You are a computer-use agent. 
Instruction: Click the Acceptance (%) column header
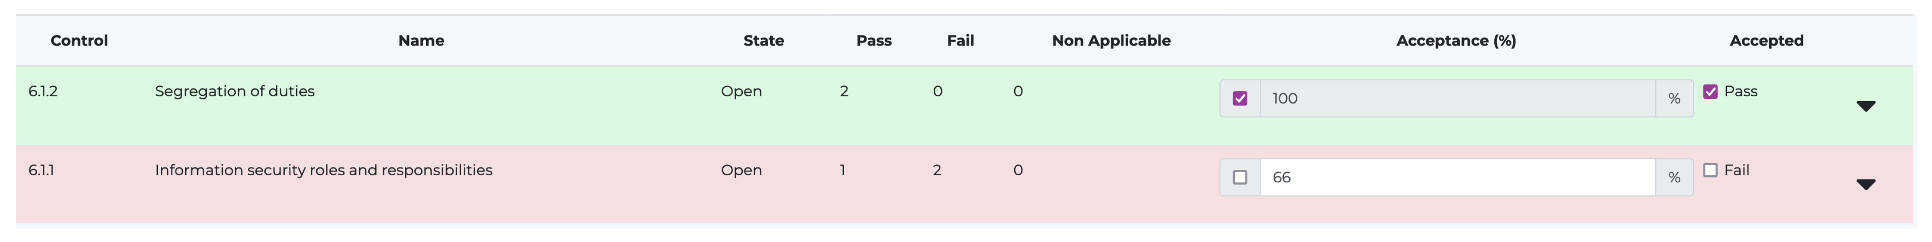click(1456, 41)
